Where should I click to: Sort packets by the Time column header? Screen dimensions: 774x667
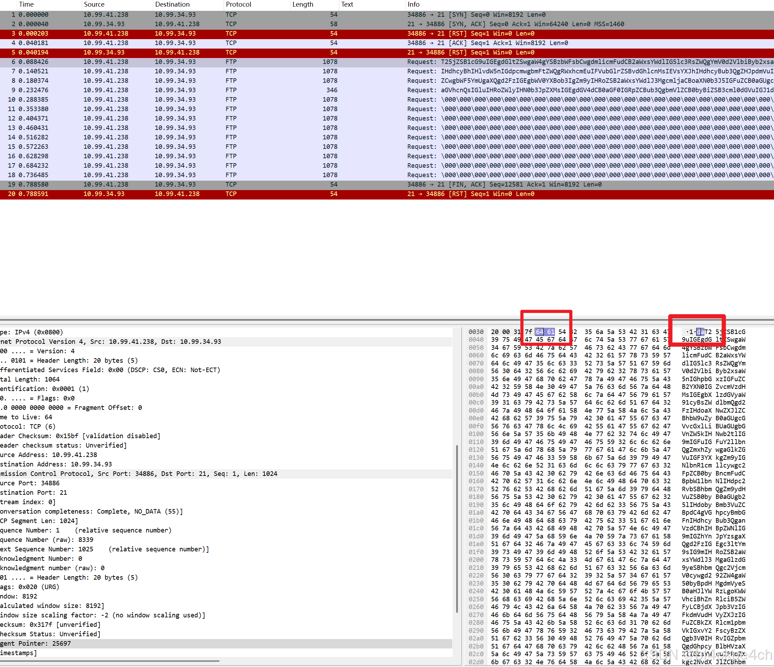[26, 5]
